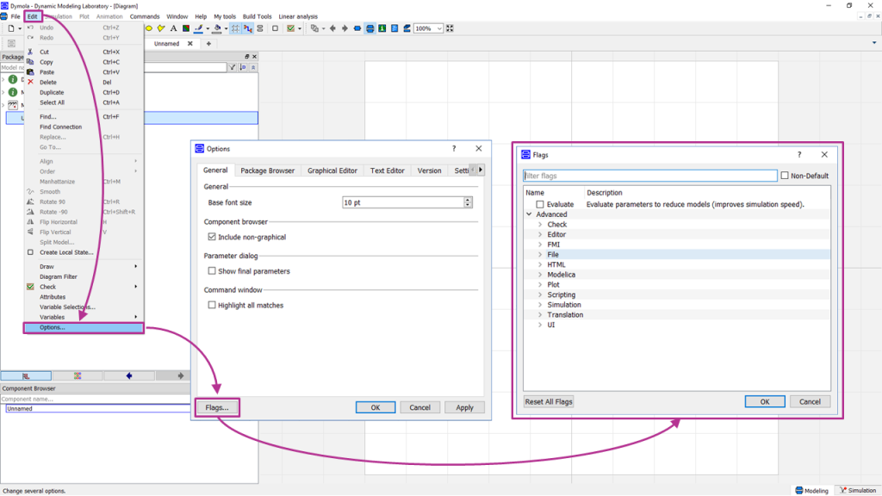Viewport: 882px width, 496px height.
Task: Expand the Check flags group
Action: coord(540,225)
